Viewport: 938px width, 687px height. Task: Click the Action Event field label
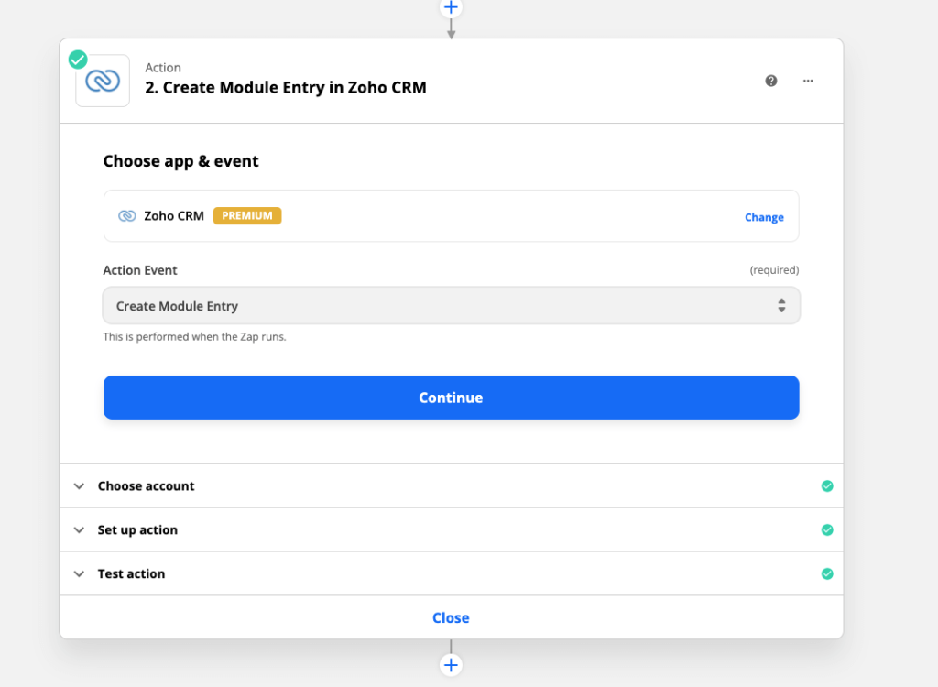[140, 270]
